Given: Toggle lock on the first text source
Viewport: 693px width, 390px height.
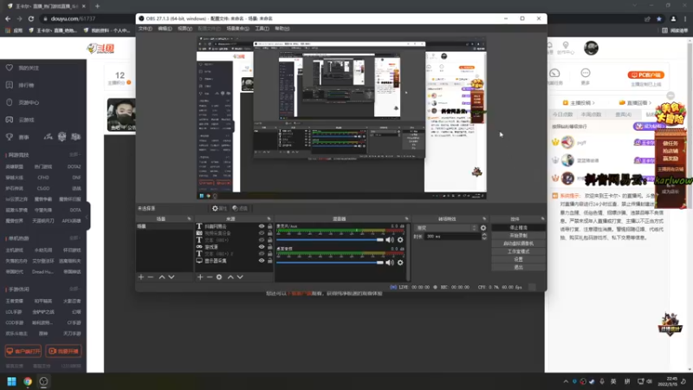Looking at the screenshot, I should (269, 226).
